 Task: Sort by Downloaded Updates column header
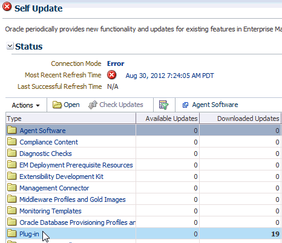click(240, 118)
